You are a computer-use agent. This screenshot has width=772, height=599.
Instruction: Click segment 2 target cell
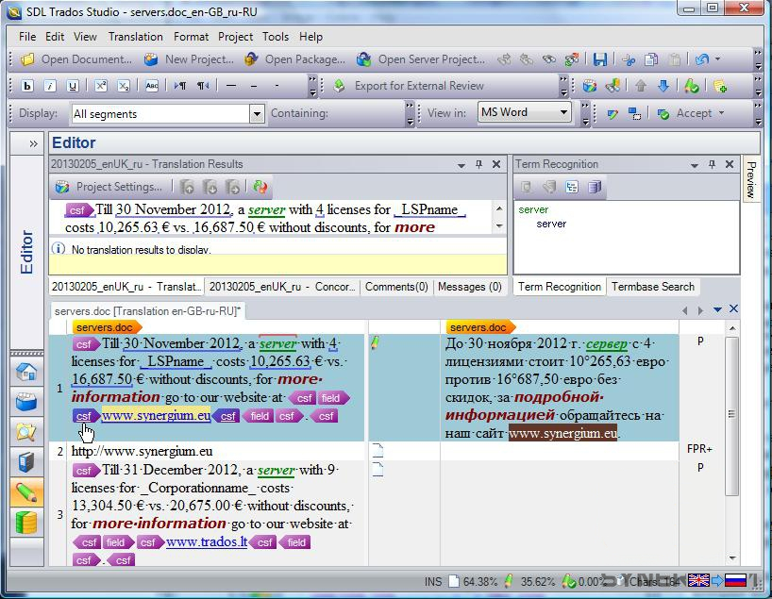(x=560, y=451)
